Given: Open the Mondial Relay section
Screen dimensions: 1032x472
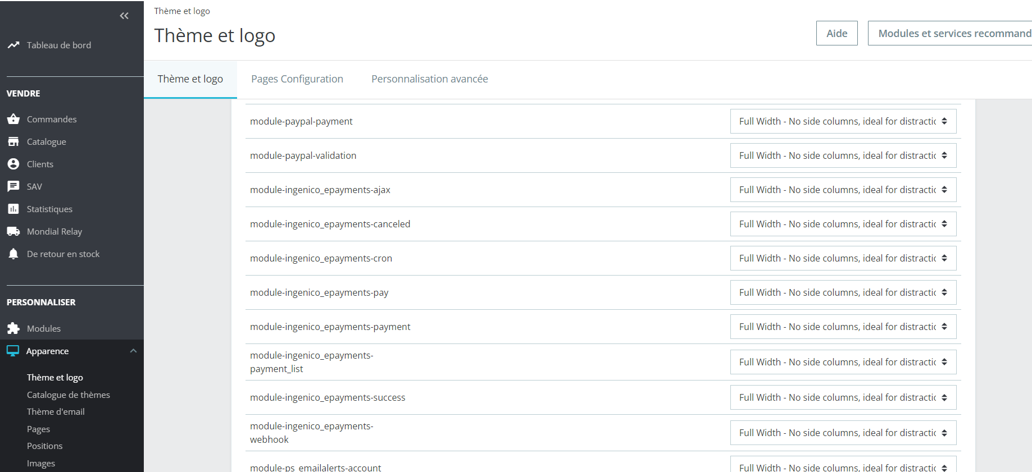Looking at the screenshot, I should click(54, 231).
